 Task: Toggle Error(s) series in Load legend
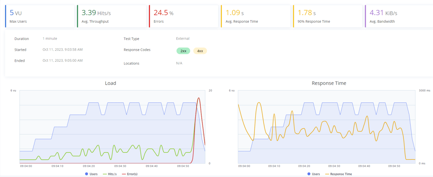click(x=130, y=174)
